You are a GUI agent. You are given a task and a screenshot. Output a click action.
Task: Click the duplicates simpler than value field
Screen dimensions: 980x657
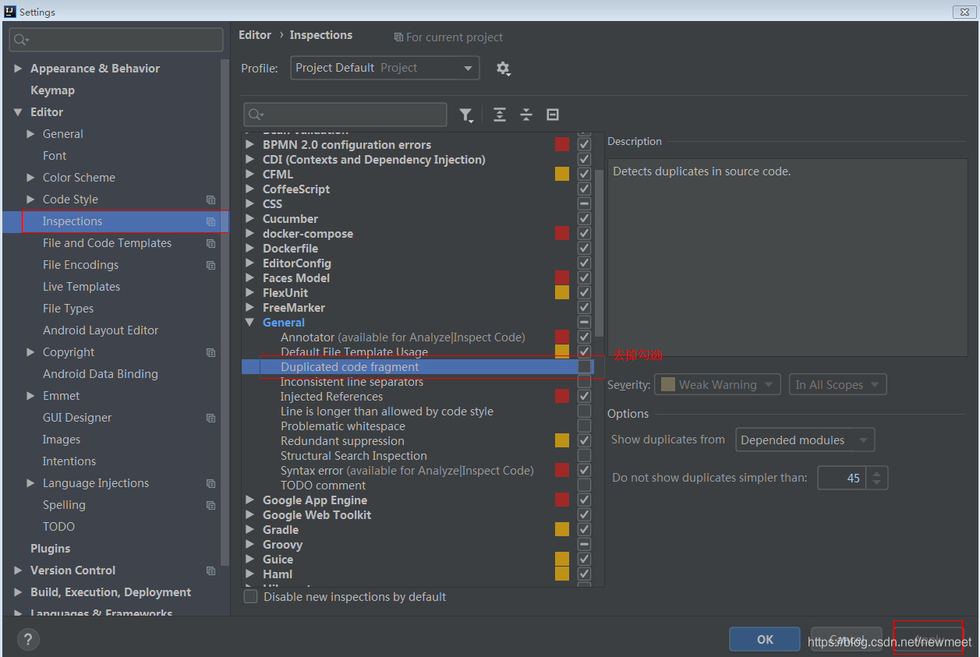(x=842, y=479)
